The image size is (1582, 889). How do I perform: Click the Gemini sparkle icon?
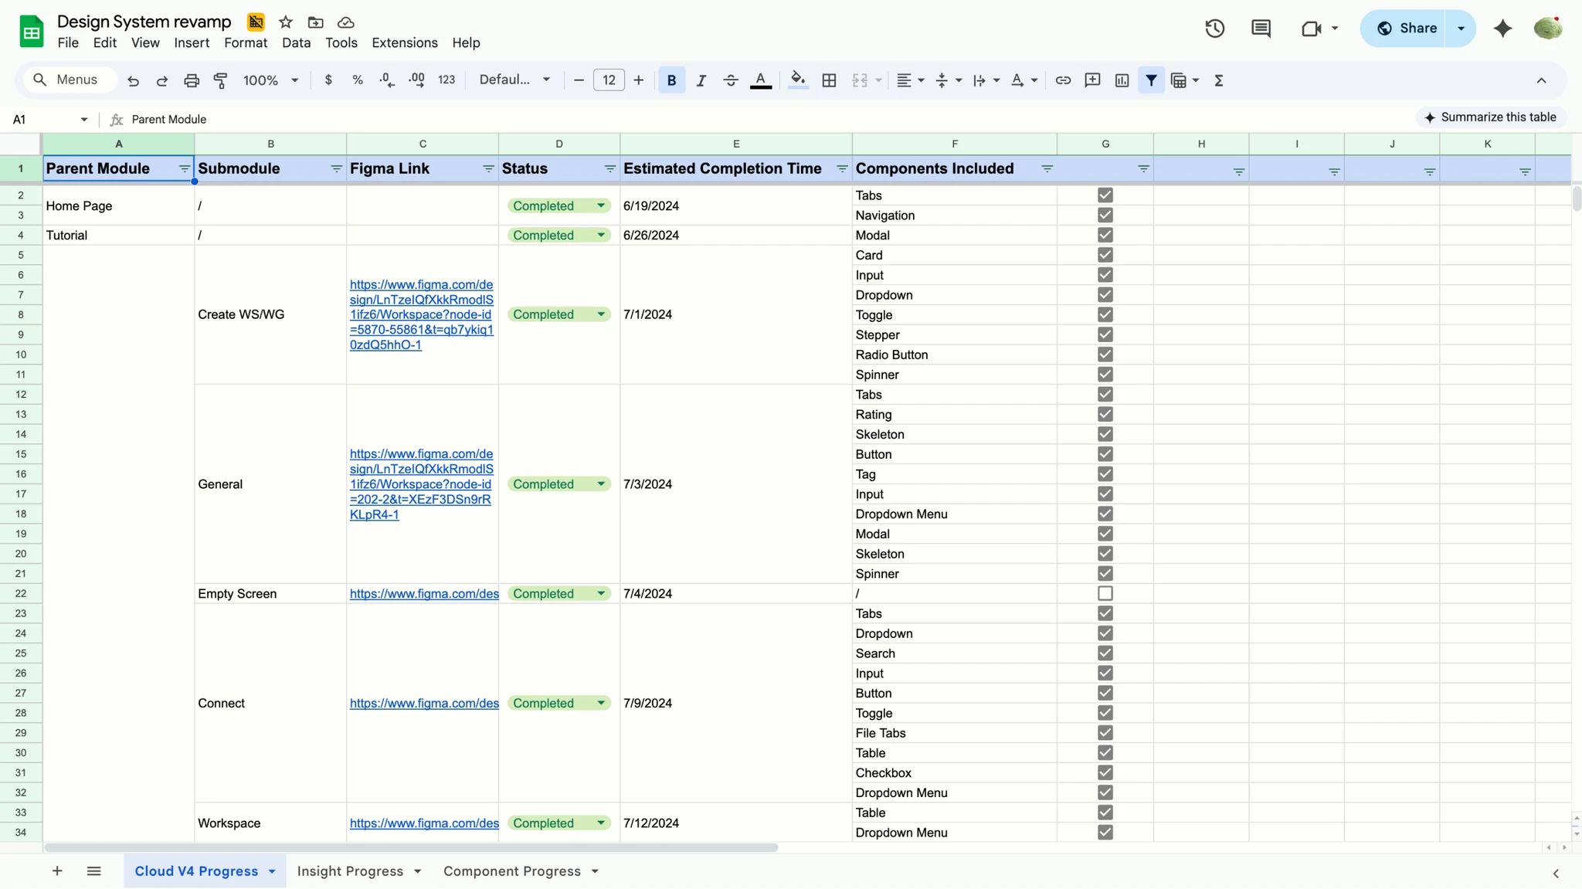click(1502, 29)
